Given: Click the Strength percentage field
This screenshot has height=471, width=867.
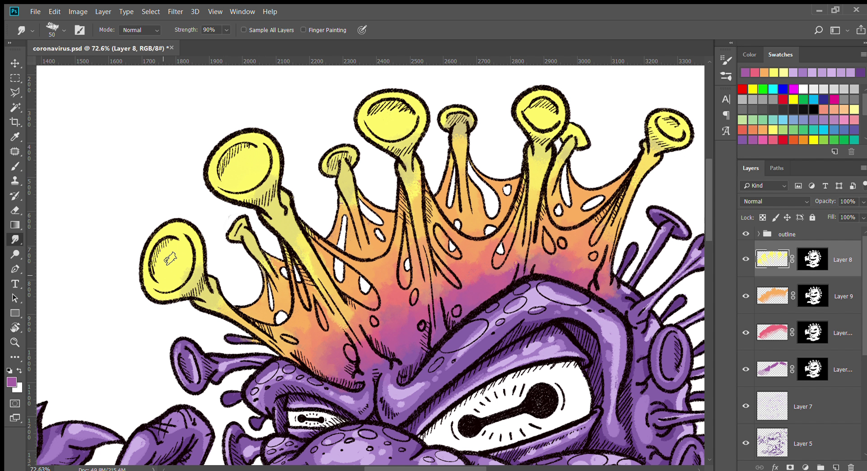Looking at the screenshot, I should coord(211,30).
